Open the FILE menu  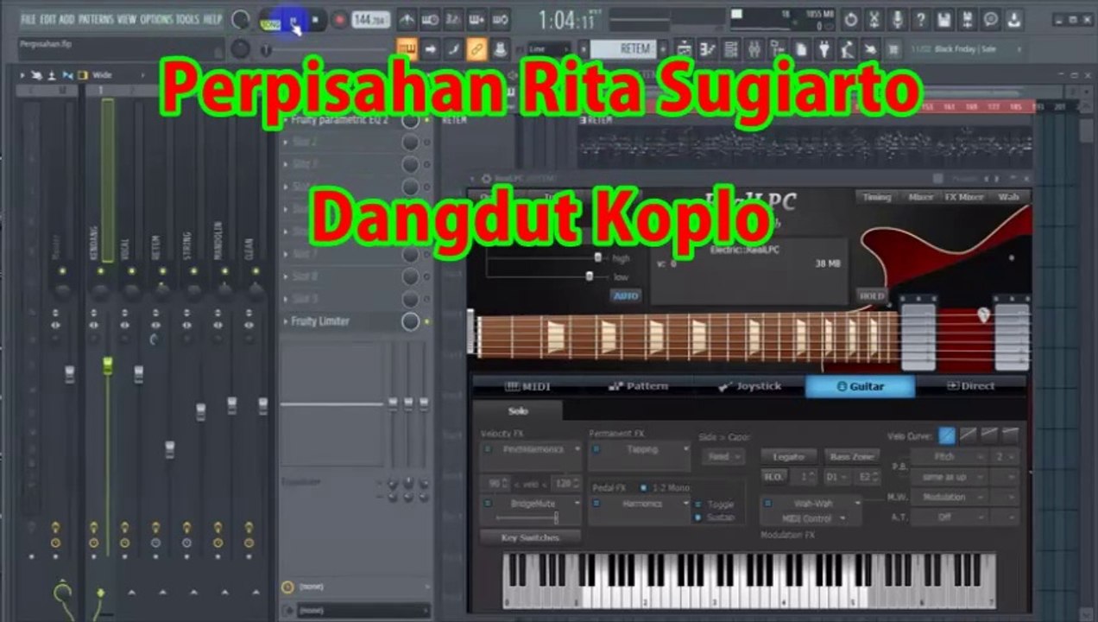(x=28, y=19)
